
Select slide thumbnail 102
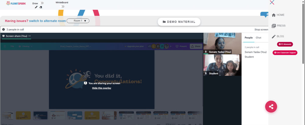point(144,115)
